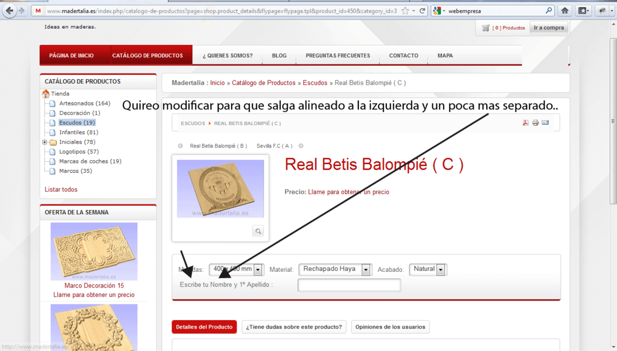
Task: Reload the page with the refresh icon
Action: (x=422, y=11)
